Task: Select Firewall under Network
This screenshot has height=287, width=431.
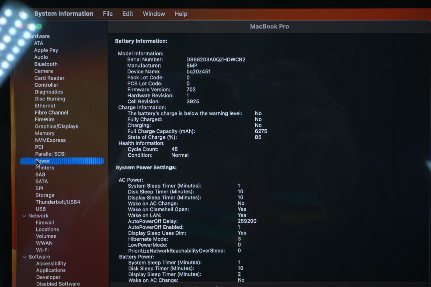Action: pos(45,223)
